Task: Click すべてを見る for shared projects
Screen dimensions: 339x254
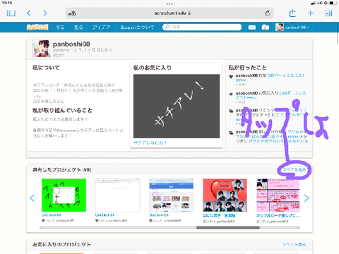Action: tap(294, 169)
